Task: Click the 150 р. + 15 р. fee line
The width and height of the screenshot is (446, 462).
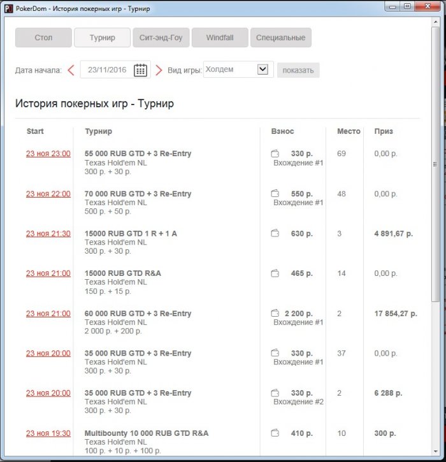Action: [108, 291]
